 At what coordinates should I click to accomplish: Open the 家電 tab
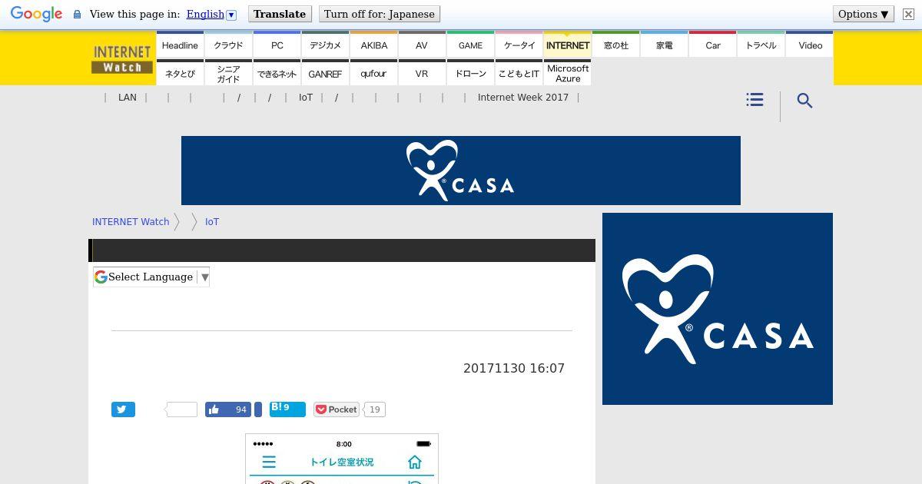pos(665,45)
